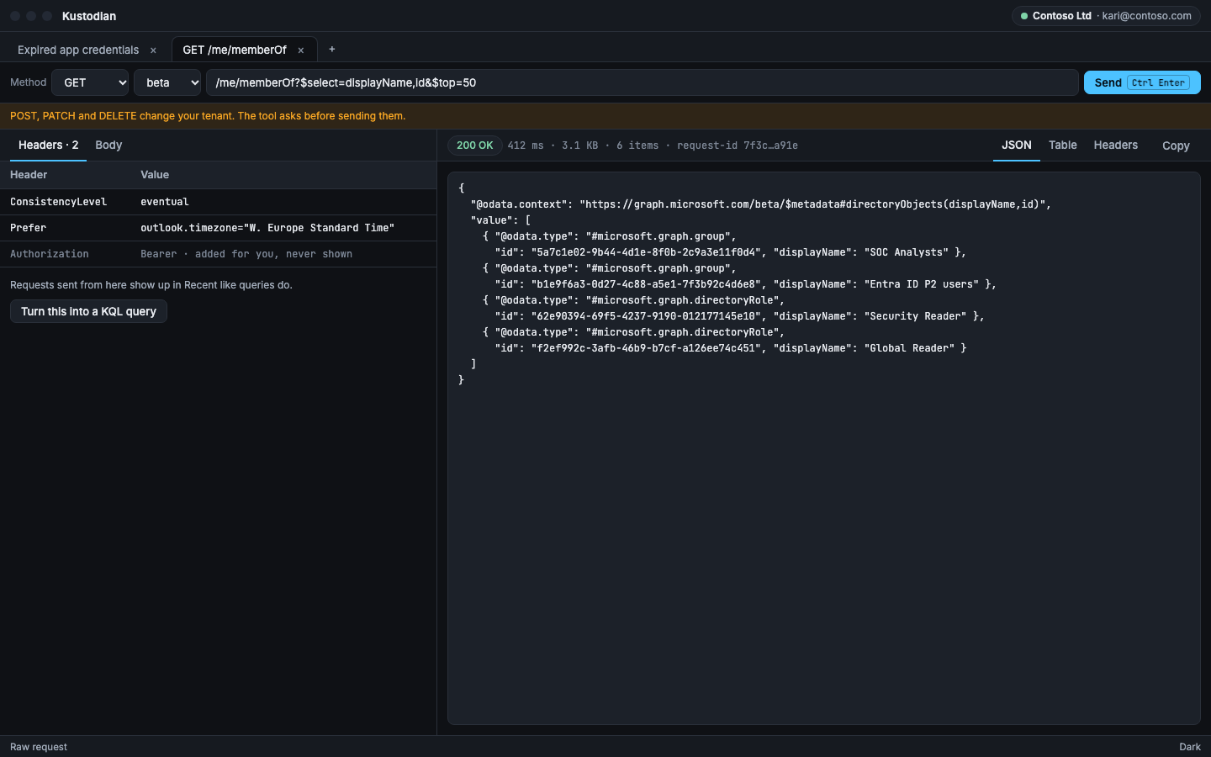Click the 200 OK status badge

pyautogui.click(x=475, y=146)
